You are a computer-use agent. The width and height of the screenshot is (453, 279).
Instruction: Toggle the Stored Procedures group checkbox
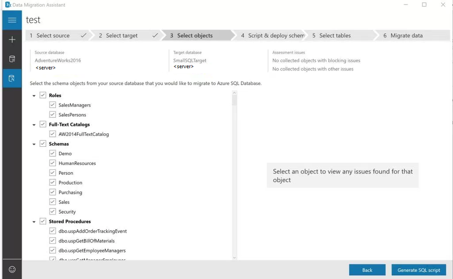(x=43, y=221)
